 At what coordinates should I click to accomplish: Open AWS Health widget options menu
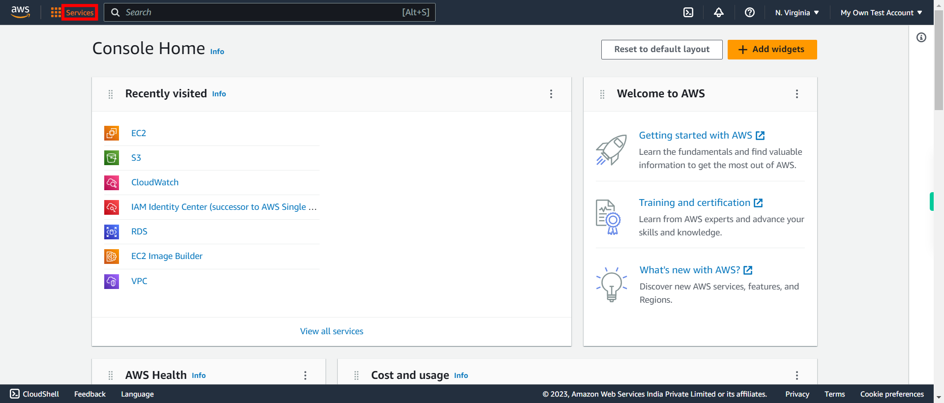[305, 375]
